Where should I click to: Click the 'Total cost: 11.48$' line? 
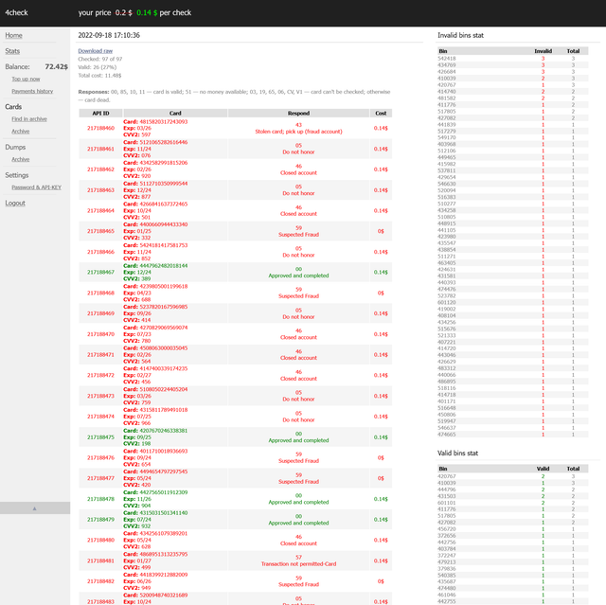click(99, 76)
